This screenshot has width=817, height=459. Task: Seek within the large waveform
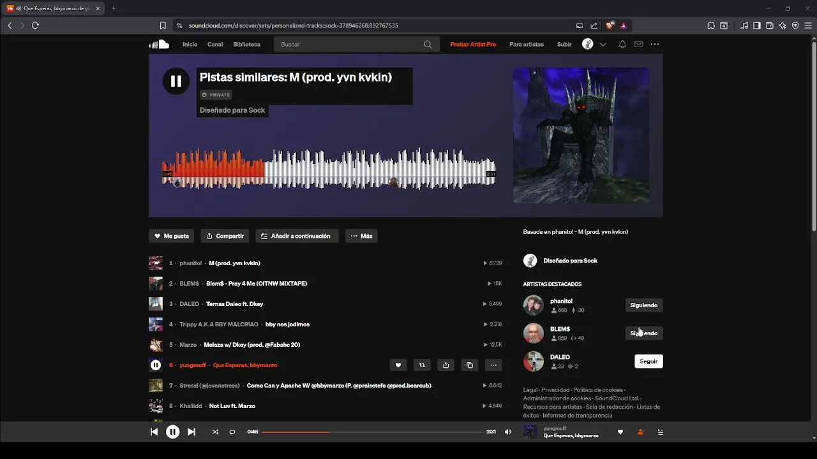tap(329, 169)
